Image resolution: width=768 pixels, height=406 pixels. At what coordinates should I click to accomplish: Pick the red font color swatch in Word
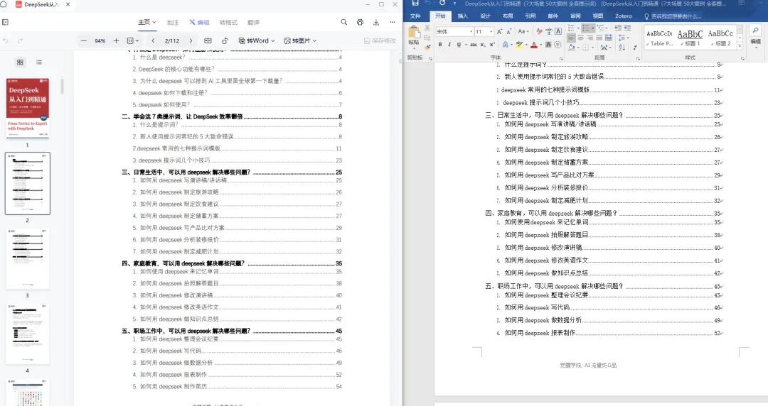(x=534, y=45)
